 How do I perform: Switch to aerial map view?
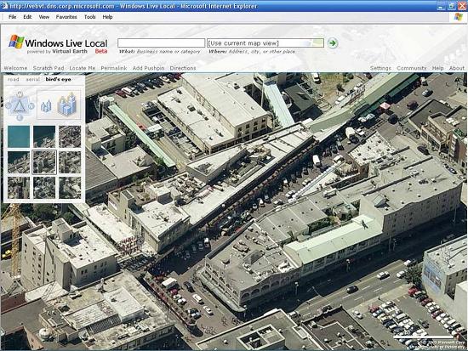tap(32, 79)
